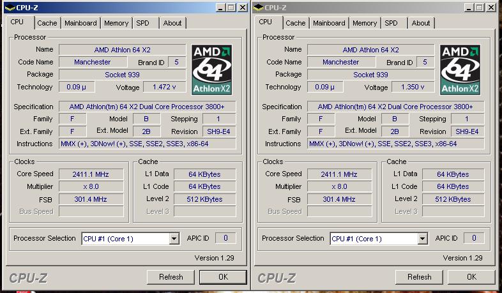Open the About tab in left window
Image resolution: width=502 pixels, height=293 pixels.
pos(172,23)
